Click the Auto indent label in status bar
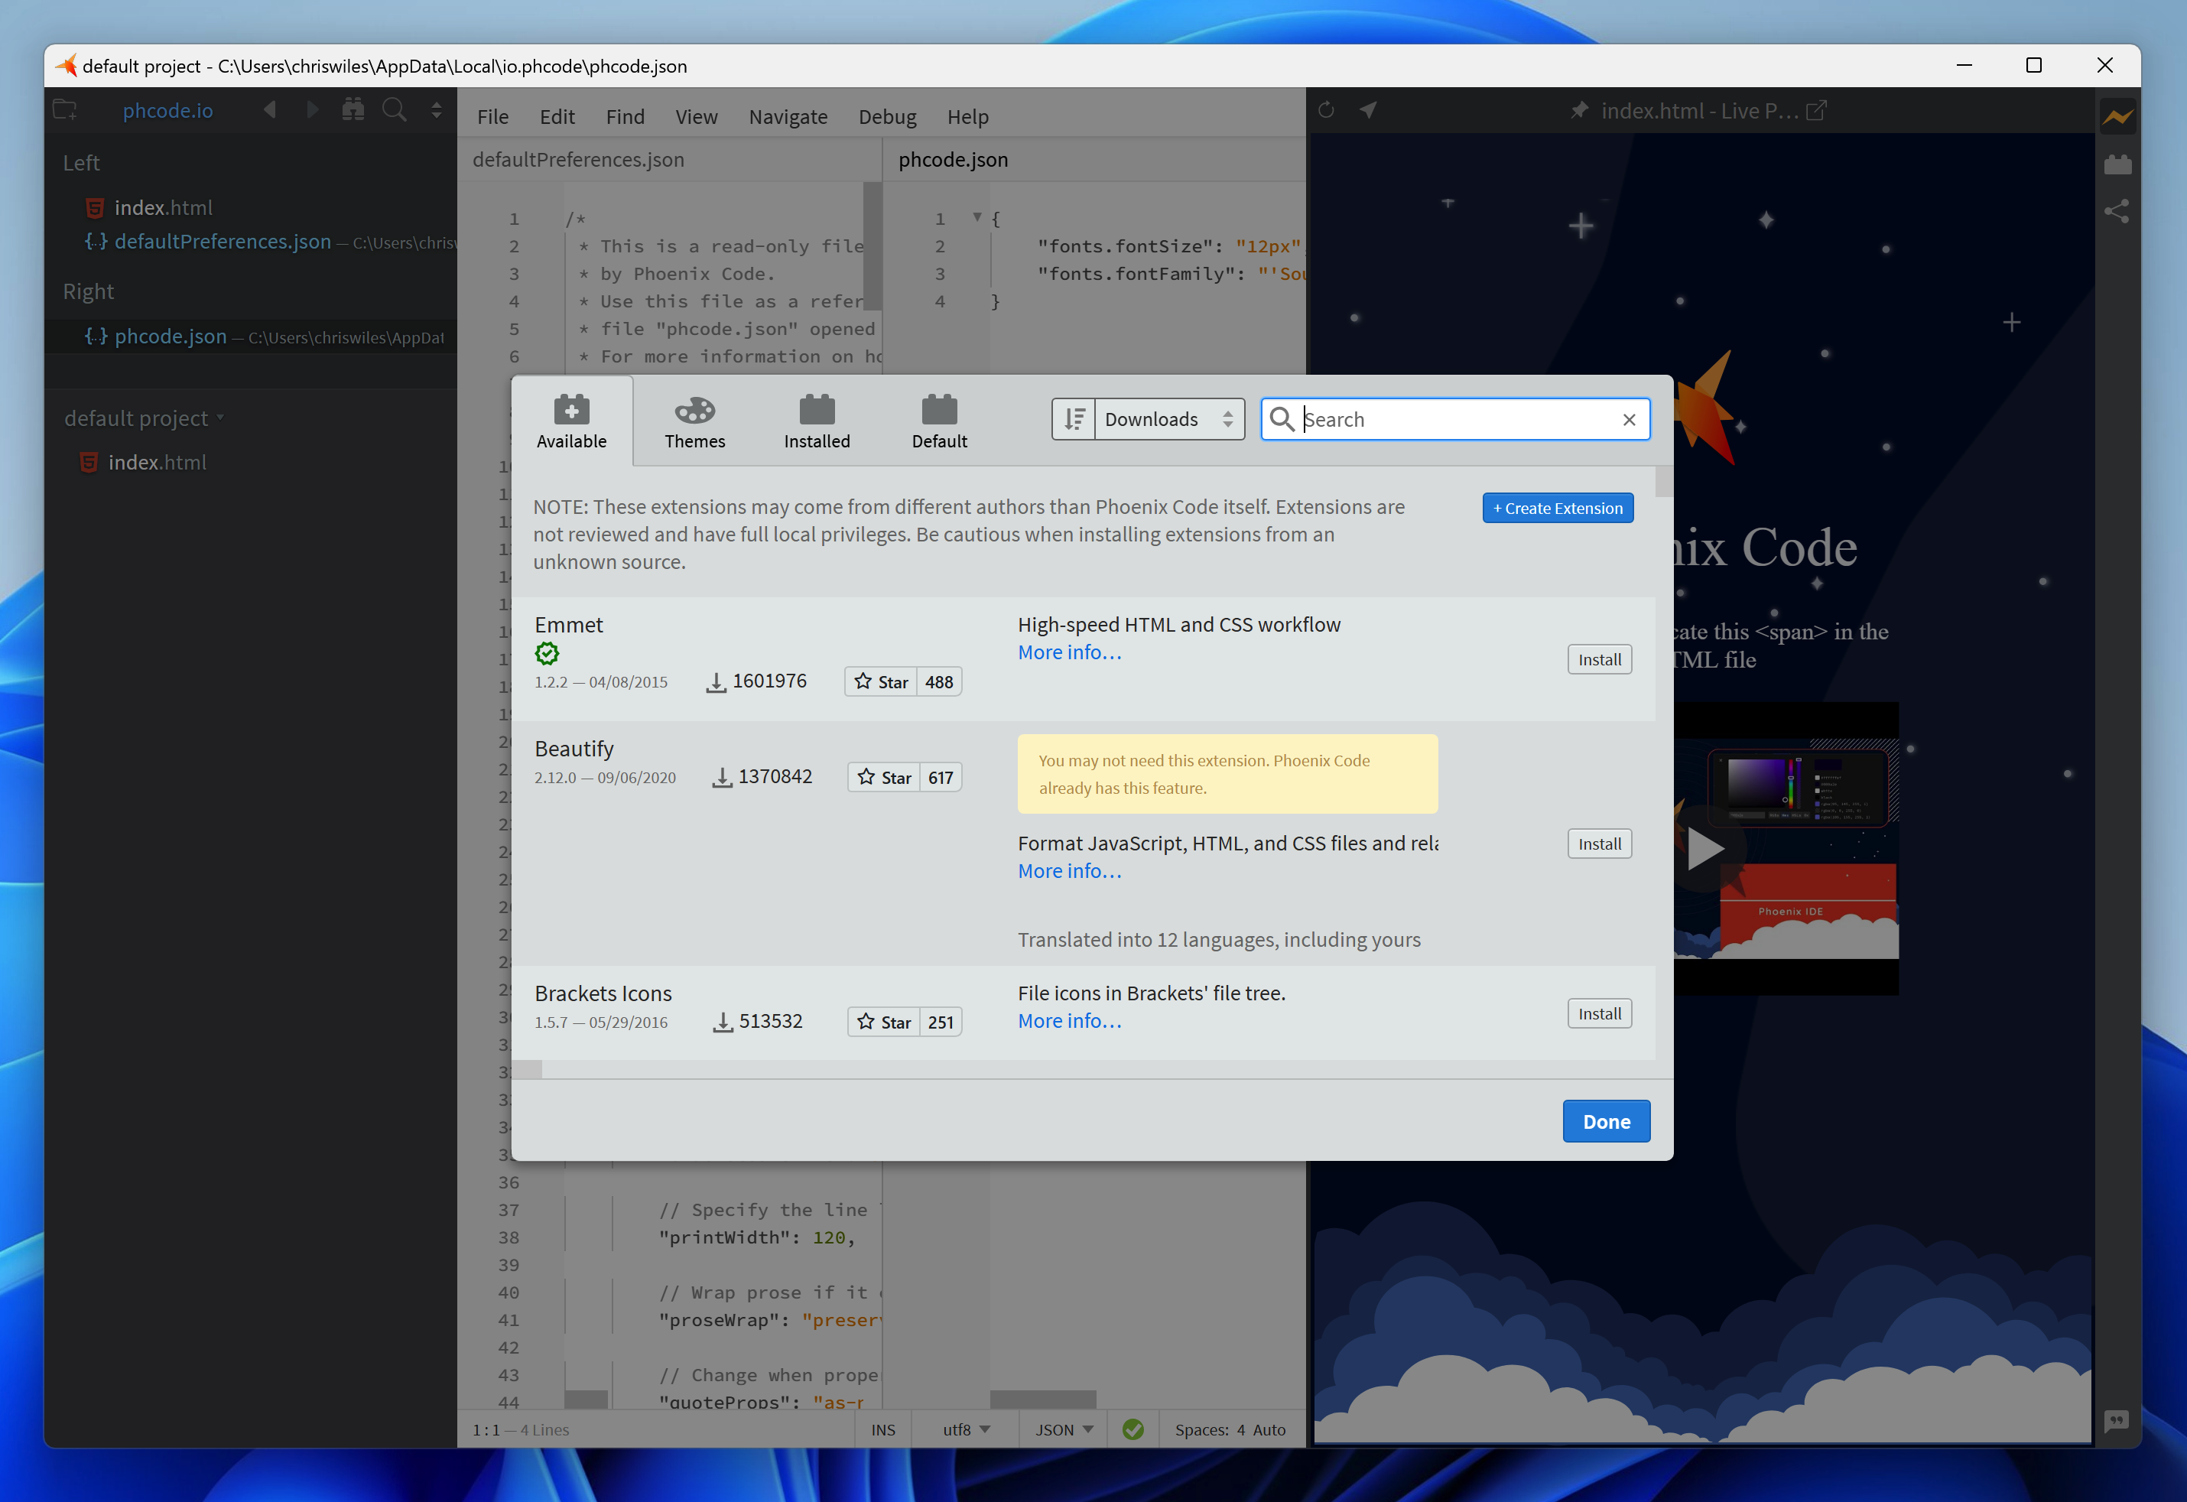Screen dimensions: 2187x1502 (1269, 1429)
